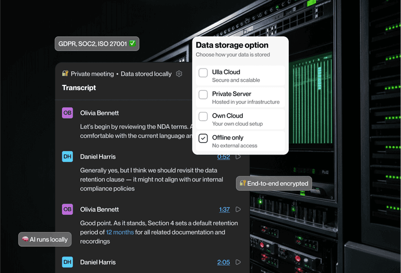Click the lock icon next to Private meeting

coord(65,74)
